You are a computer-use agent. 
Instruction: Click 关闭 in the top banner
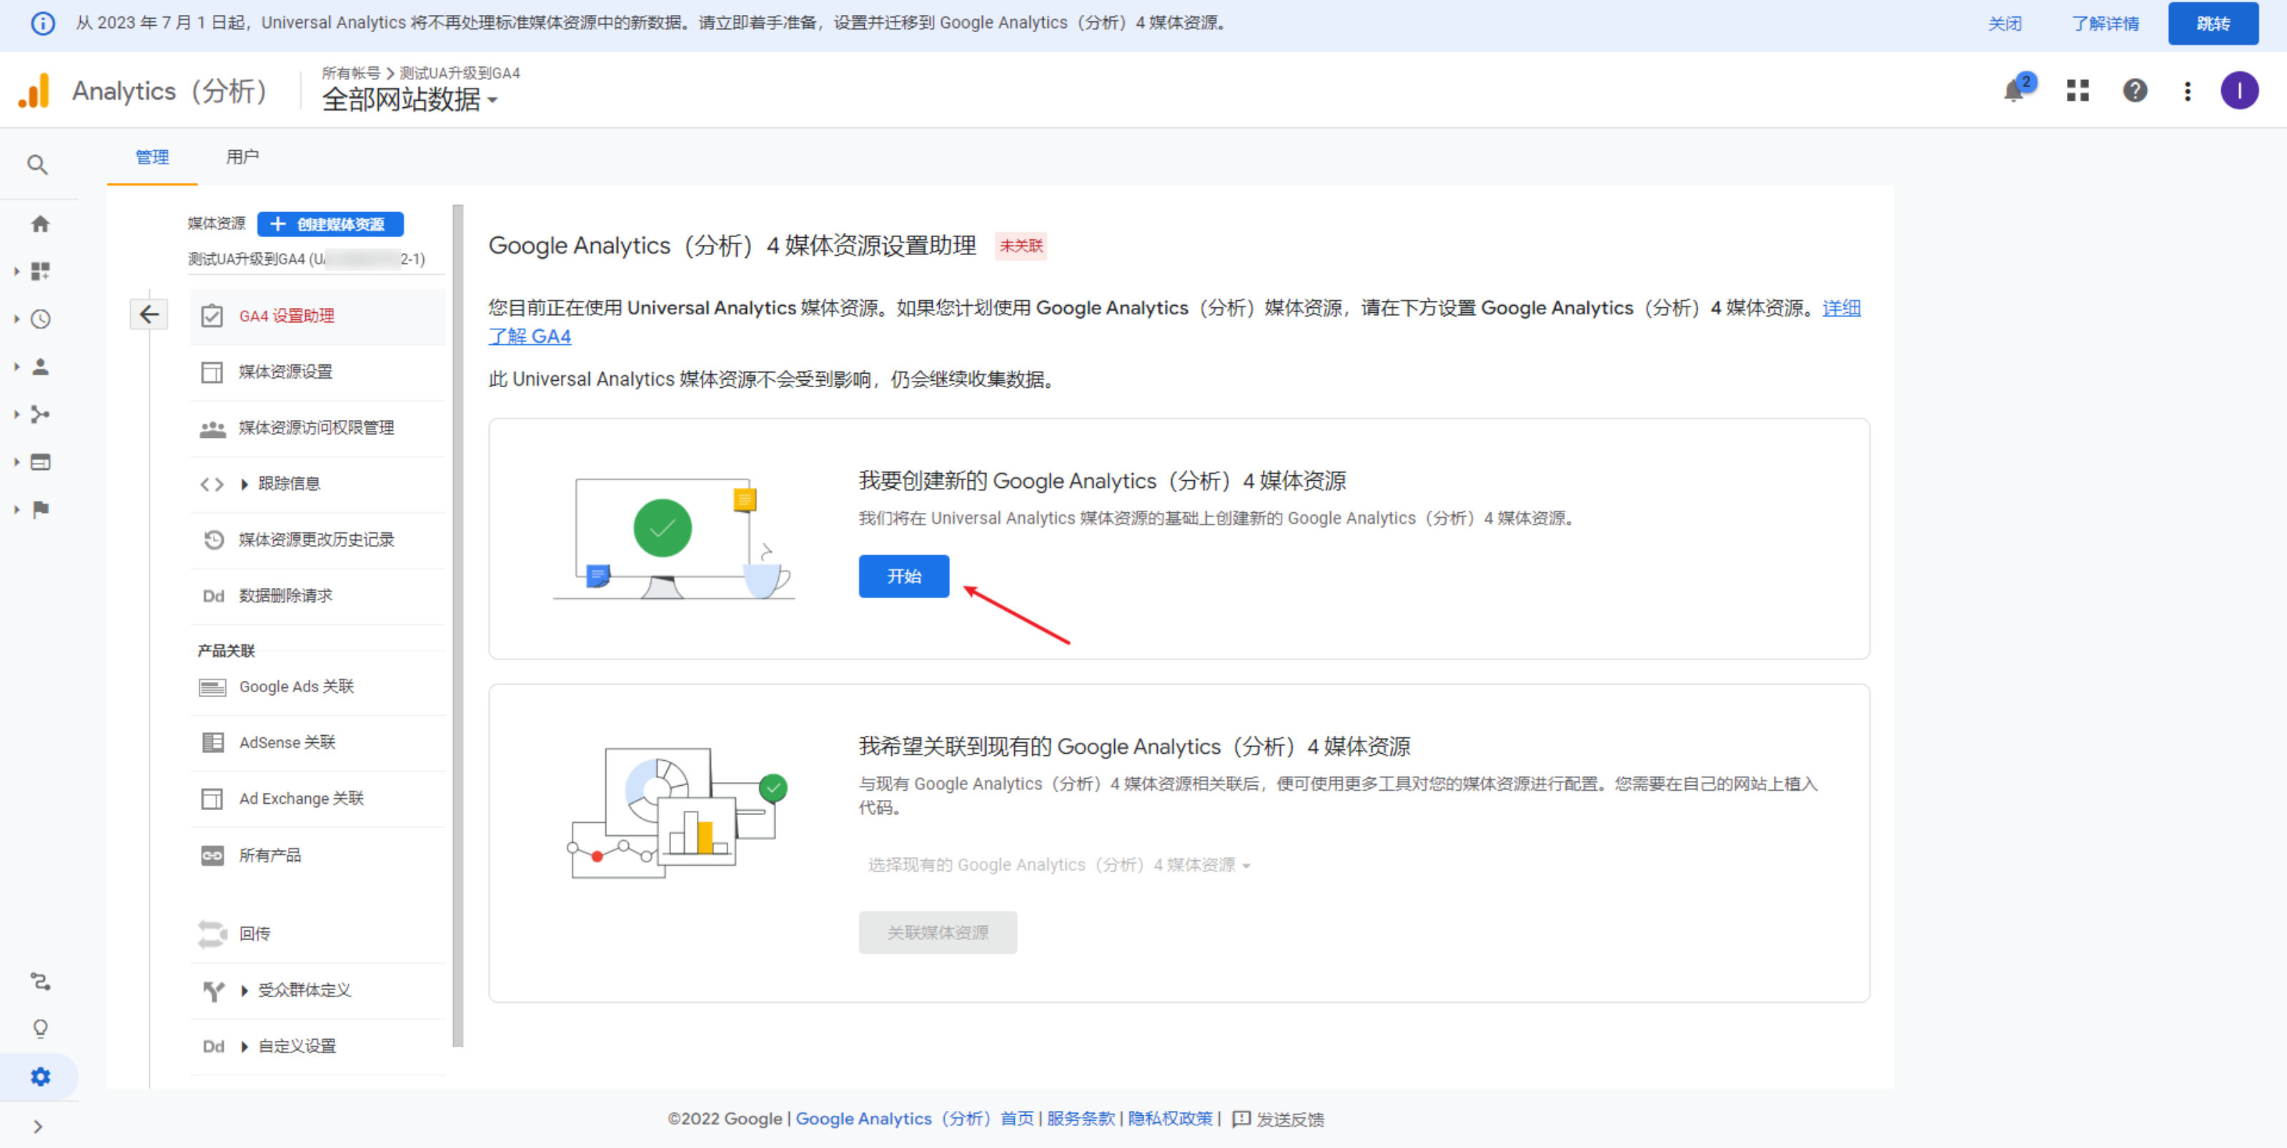coord(2005,23)
